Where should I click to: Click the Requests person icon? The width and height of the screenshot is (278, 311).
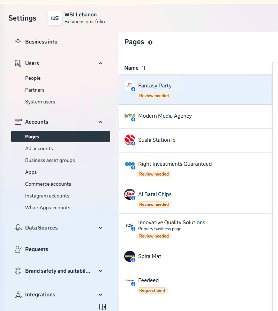click(18, 249)
